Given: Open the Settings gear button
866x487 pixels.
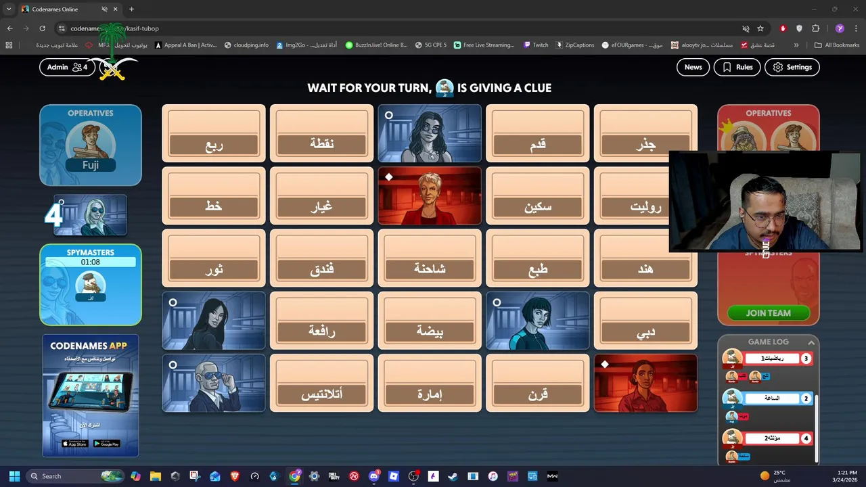Looking at the screenshot, I should pos(792,67).
